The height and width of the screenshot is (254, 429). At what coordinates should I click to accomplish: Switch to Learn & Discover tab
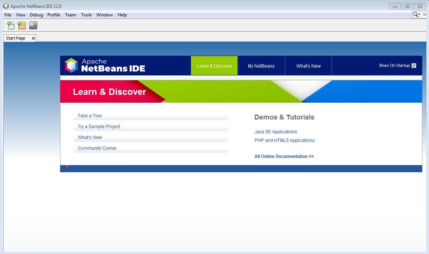click(214, 66)
